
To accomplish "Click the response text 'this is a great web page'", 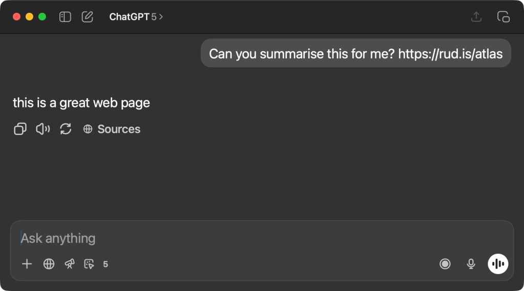I will pyautogui.click(x=81, y=103).
